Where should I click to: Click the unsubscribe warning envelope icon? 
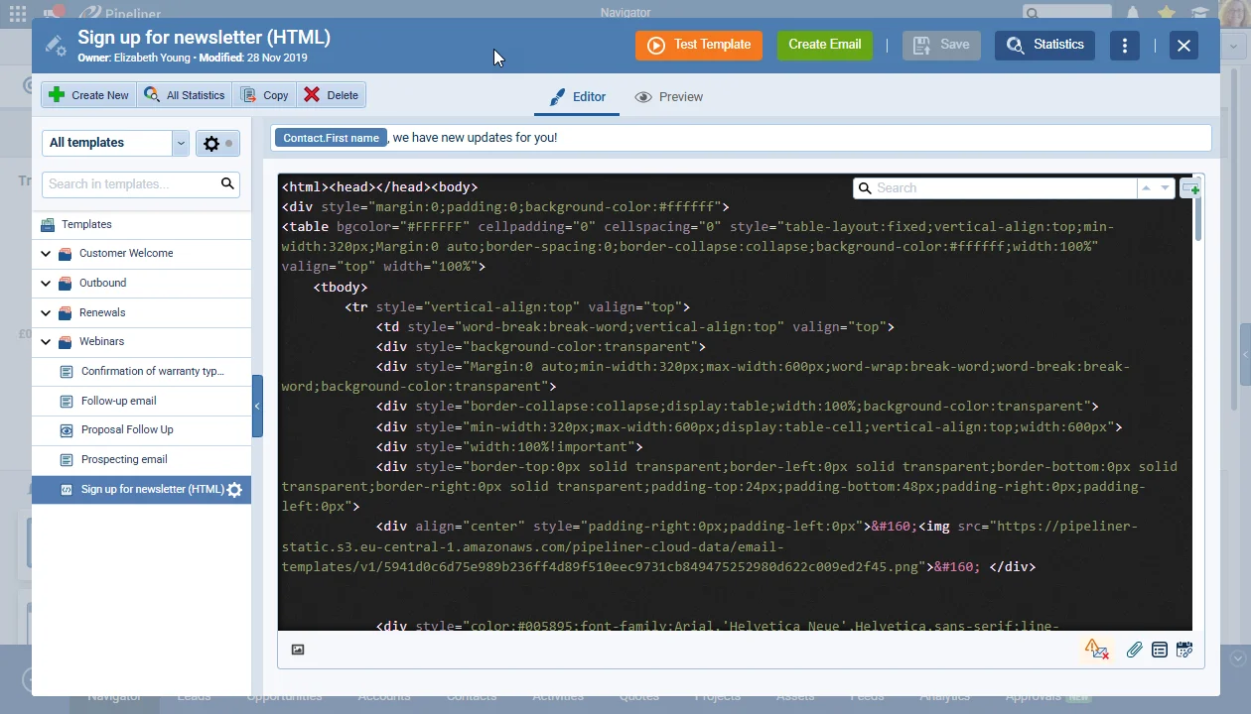point(1096,650)
